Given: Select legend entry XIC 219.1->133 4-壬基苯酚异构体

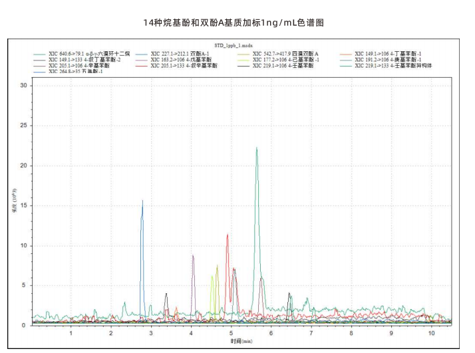Looking at the screenshot, I should click(386, 65).
